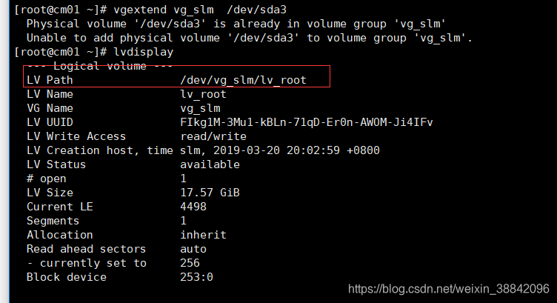The image size is (557, 303).
Task: Click the Current LE value 4498
Action: (193, 207)
